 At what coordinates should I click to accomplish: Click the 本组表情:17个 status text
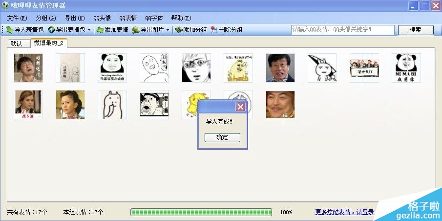(x=83, y=212)
